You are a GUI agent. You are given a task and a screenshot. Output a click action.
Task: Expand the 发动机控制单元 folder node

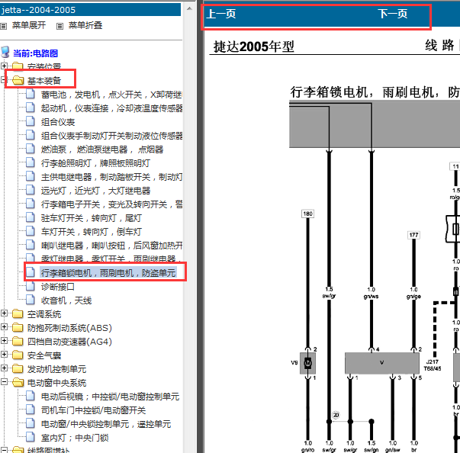point(4,368)
